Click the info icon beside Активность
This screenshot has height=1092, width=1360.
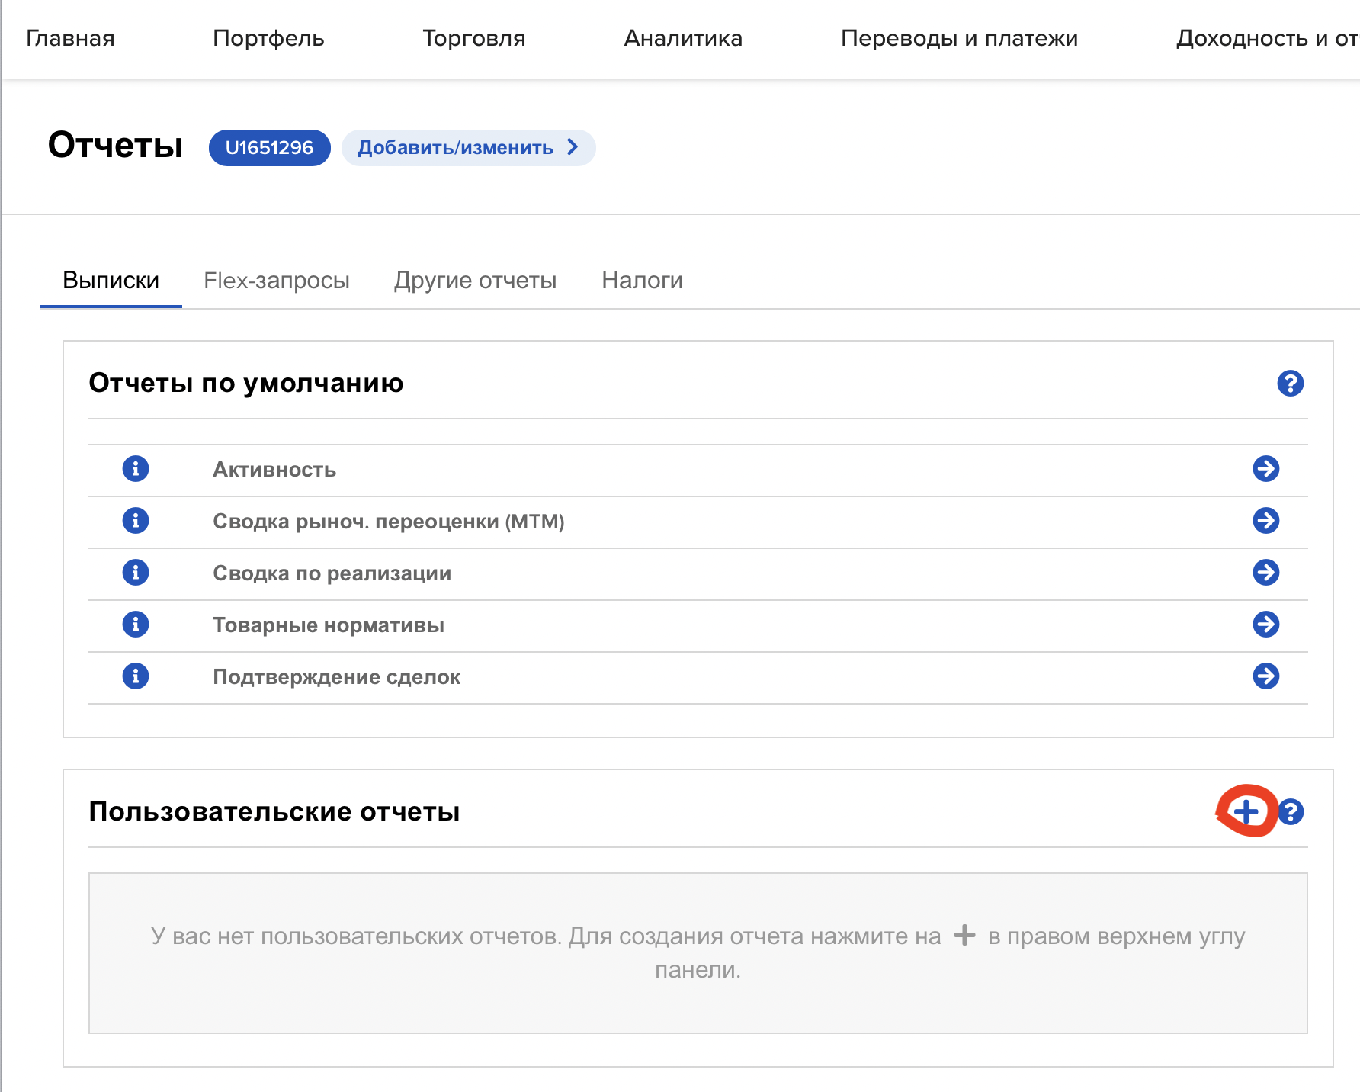tap(136, 468)
